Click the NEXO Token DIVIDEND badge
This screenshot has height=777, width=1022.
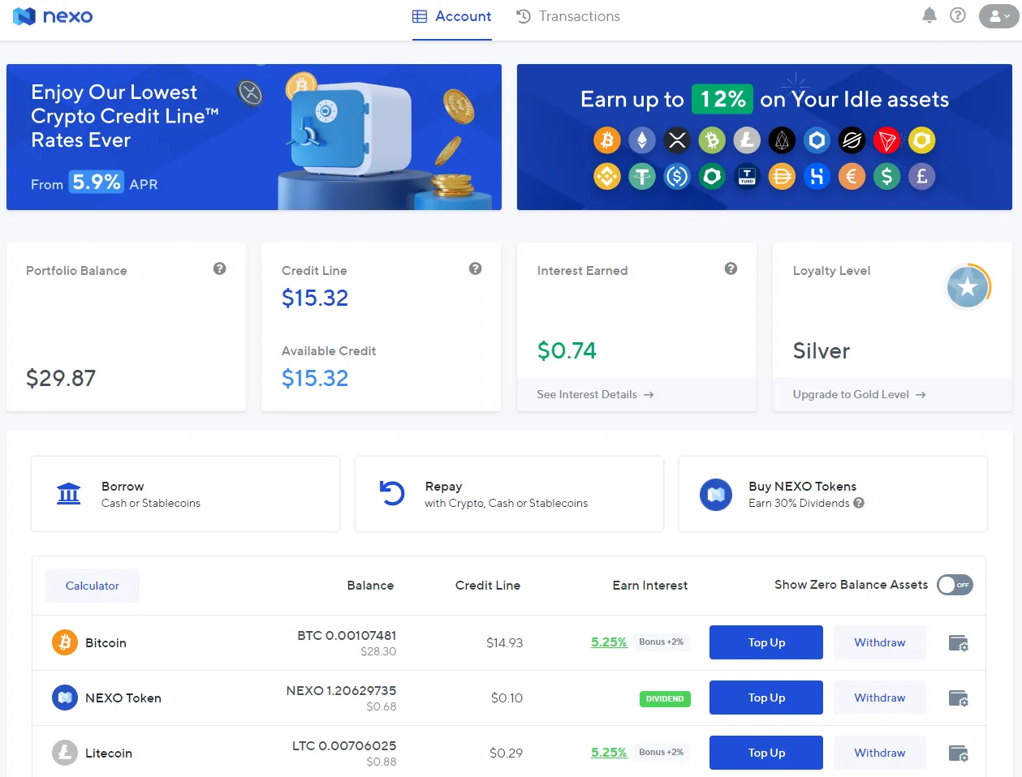click(665, 698)
